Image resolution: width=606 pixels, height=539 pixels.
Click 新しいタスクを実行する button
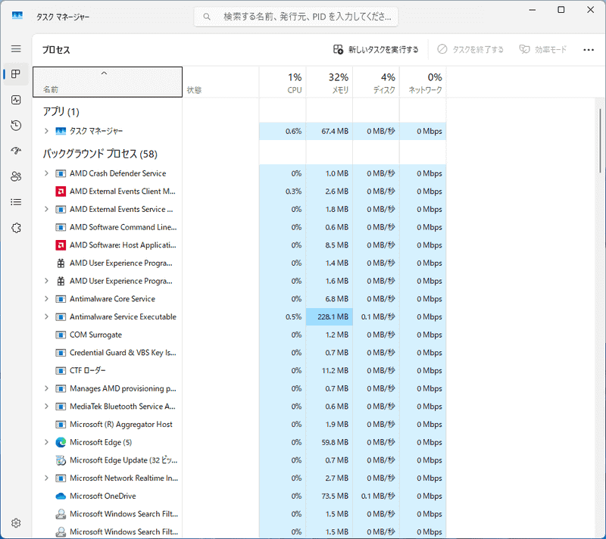point(376,49)
